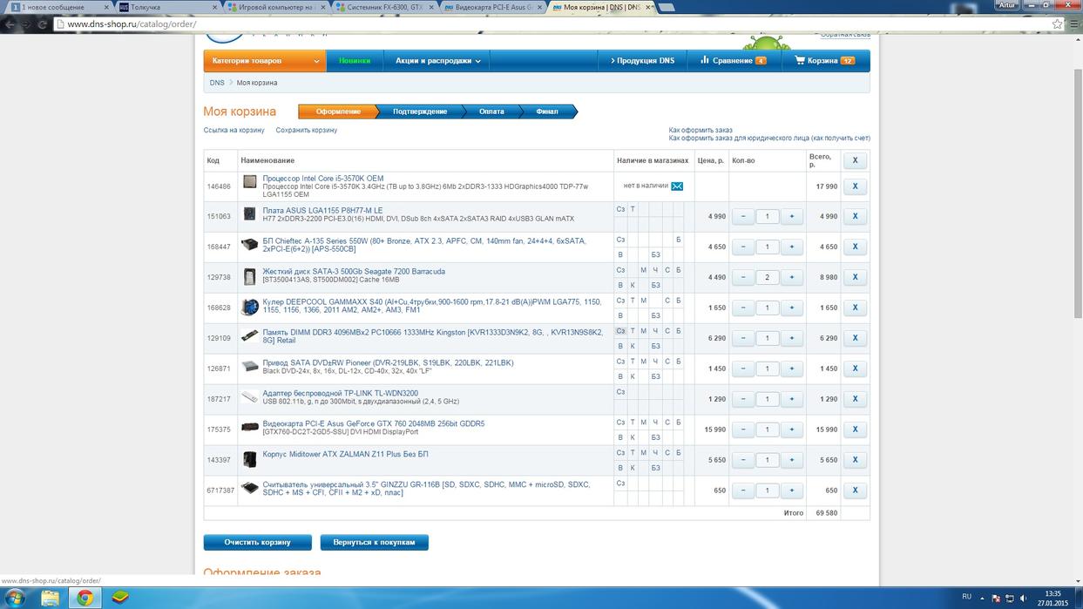Open the Новинки menu item

point(355,61)
